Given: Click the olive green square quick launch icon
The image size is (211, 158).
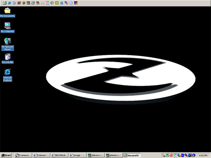Looking at the screenshot, I should pyautogui.click(x=57, y=3).
